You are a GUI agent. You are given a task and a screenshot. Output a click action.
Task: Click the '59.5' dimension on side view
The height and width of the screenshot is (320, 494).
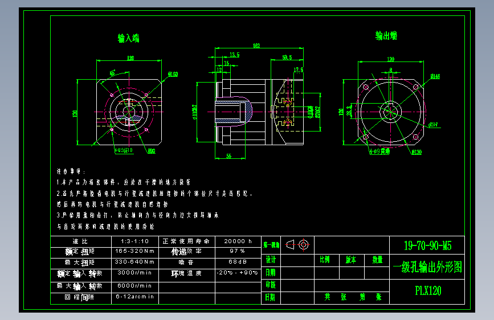pyautogui.click(x=287, y=58)
